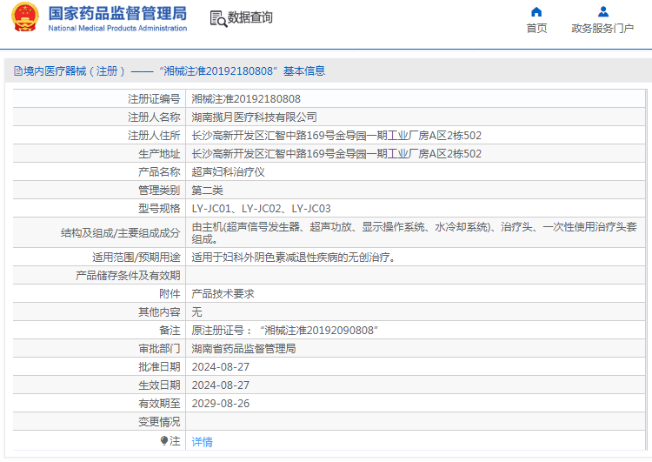652x462 pixels.
Task: Click the structure composition description text
Action: coord(414,232)
